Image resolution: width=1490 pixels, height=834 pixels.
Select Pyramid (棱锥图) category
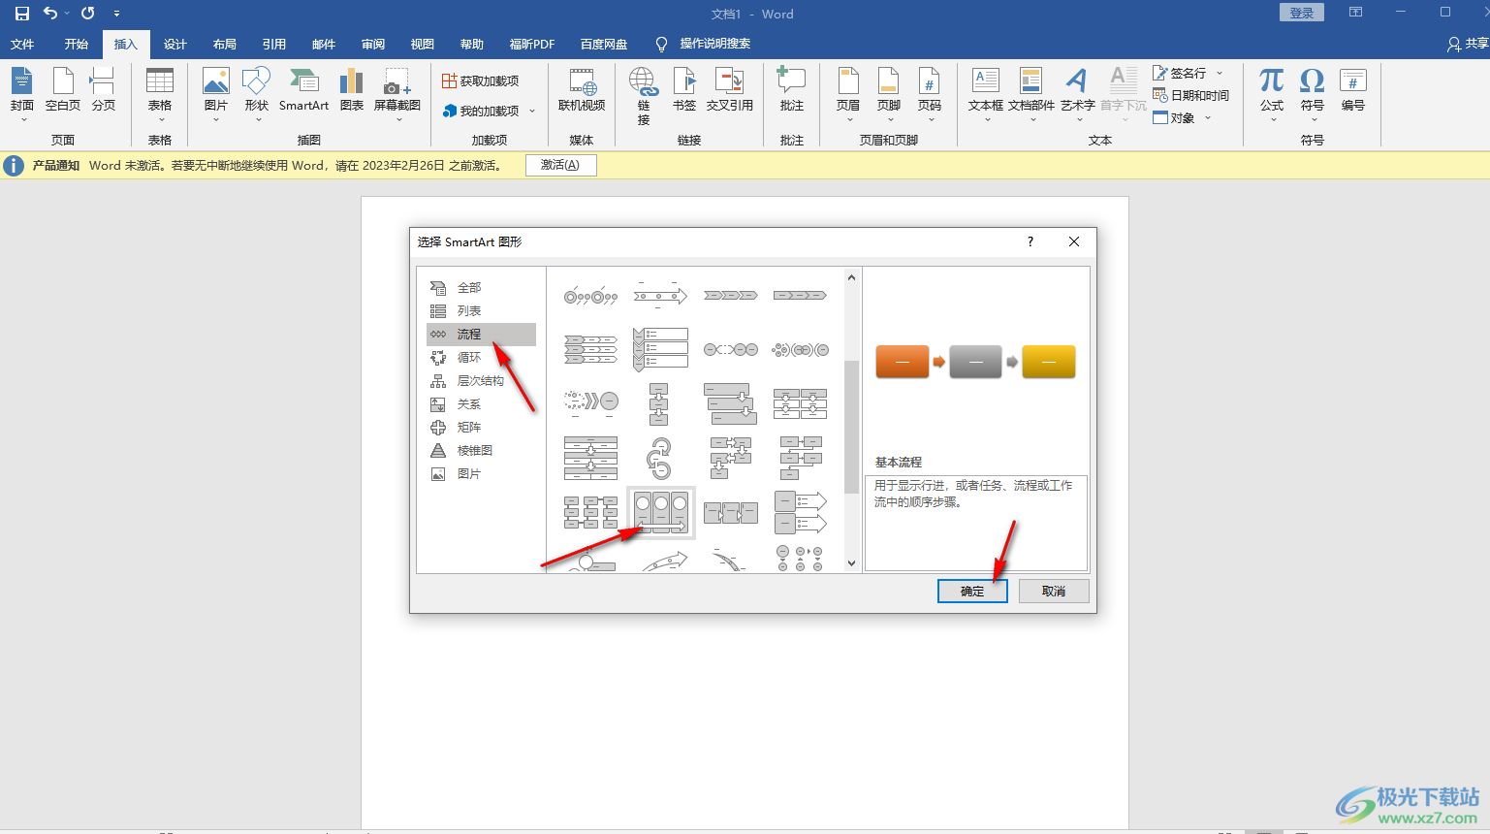point(481,451)
